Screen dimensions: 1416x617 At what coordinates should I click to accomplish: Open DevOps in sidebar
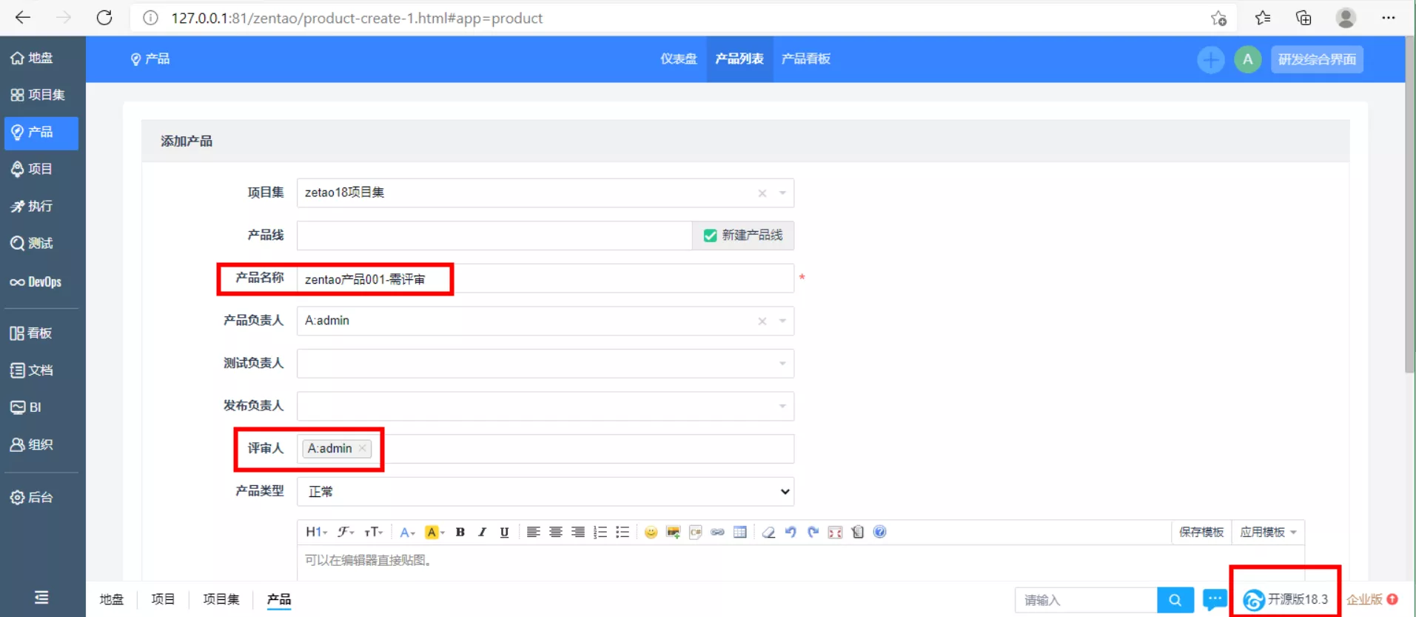41,282
